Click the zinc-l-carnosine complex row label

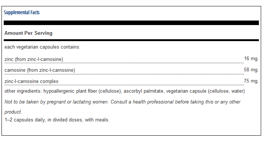pos(31,81)
